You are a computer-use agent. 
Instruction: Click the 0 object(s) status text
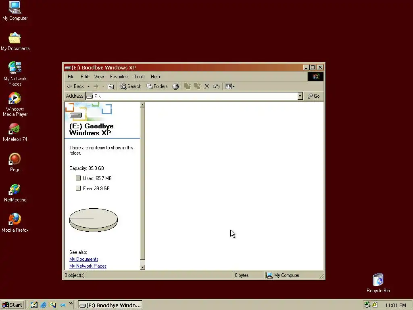pyautogui.click(x=75, y=275)
